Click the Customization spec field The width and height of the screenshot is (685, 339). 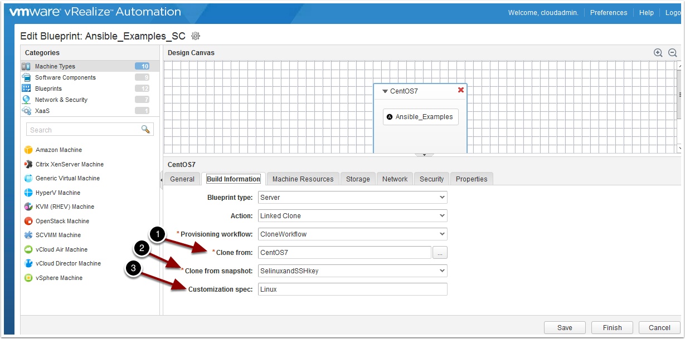(352, 289)
